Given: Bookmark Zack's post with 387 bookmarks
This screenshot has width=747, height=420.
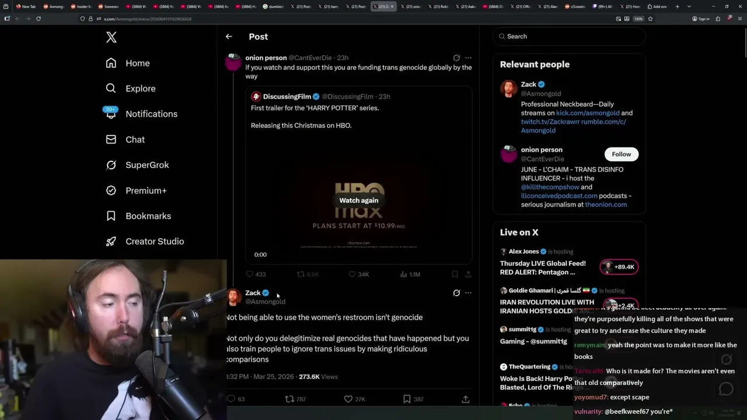Looking at the screenshot, I should 413,399.
